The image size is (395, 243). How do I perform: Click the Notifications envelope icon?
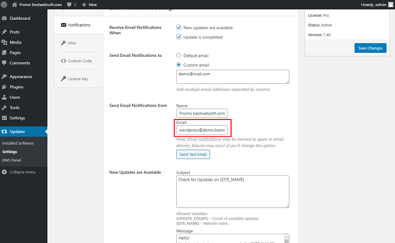click(x=64, y=25)
